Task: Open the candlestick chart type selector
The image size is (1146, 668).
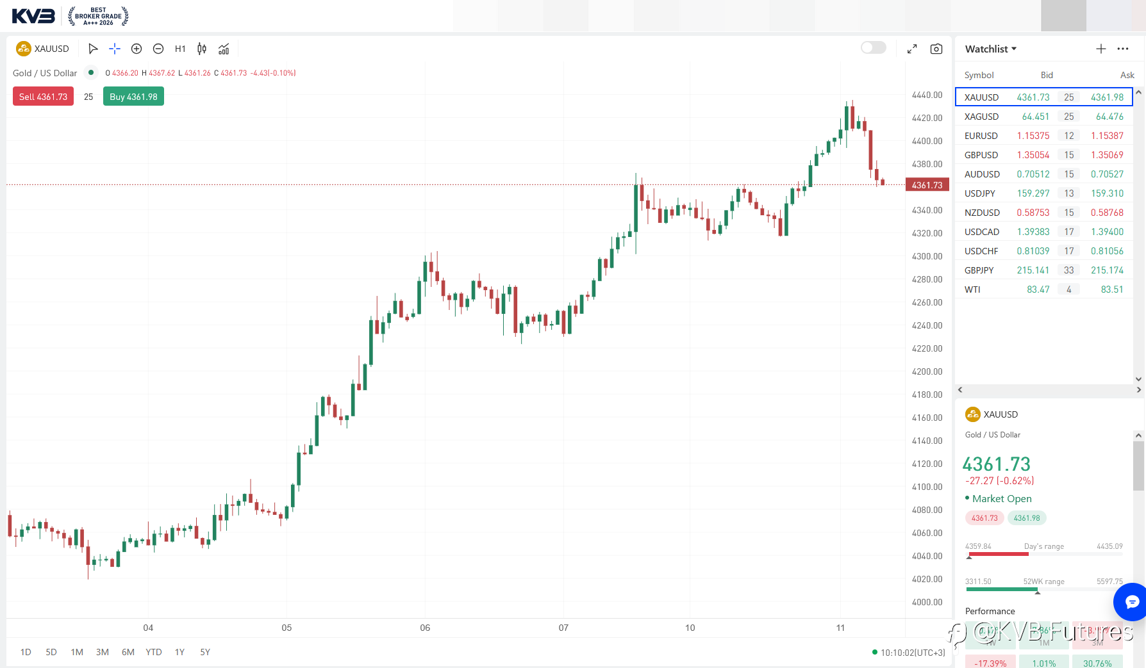Action: click(202, 49)
